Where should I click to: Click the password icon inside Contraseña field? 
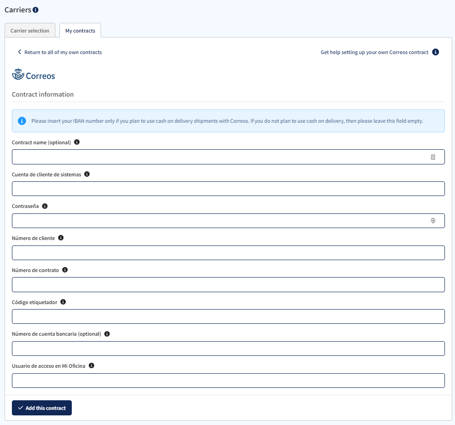(x=433, y=220)
